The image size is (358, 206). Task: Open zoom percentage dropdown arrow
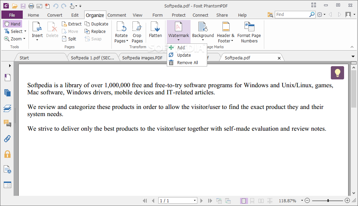pos(302,201)
